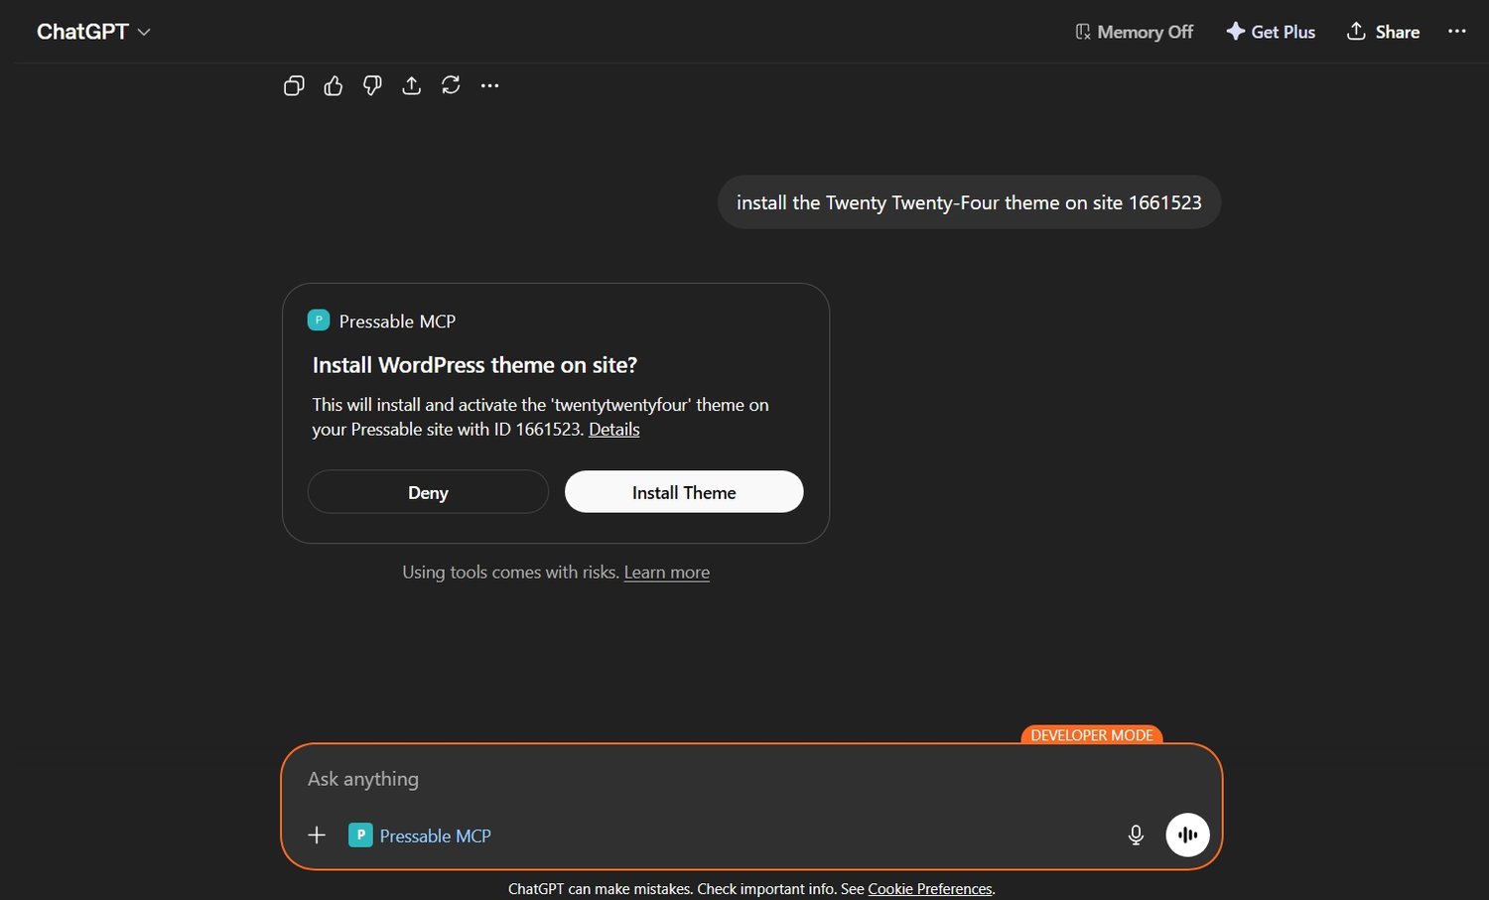Open the Details link in the confirmation card
The height and width of the screenshot is (900, 1489).
click(614, 430)
